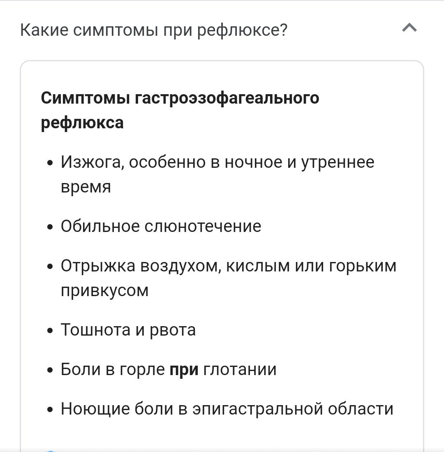Click "Боли в горле" text
The height and width of the screenshot is (452, 444).
113,369
